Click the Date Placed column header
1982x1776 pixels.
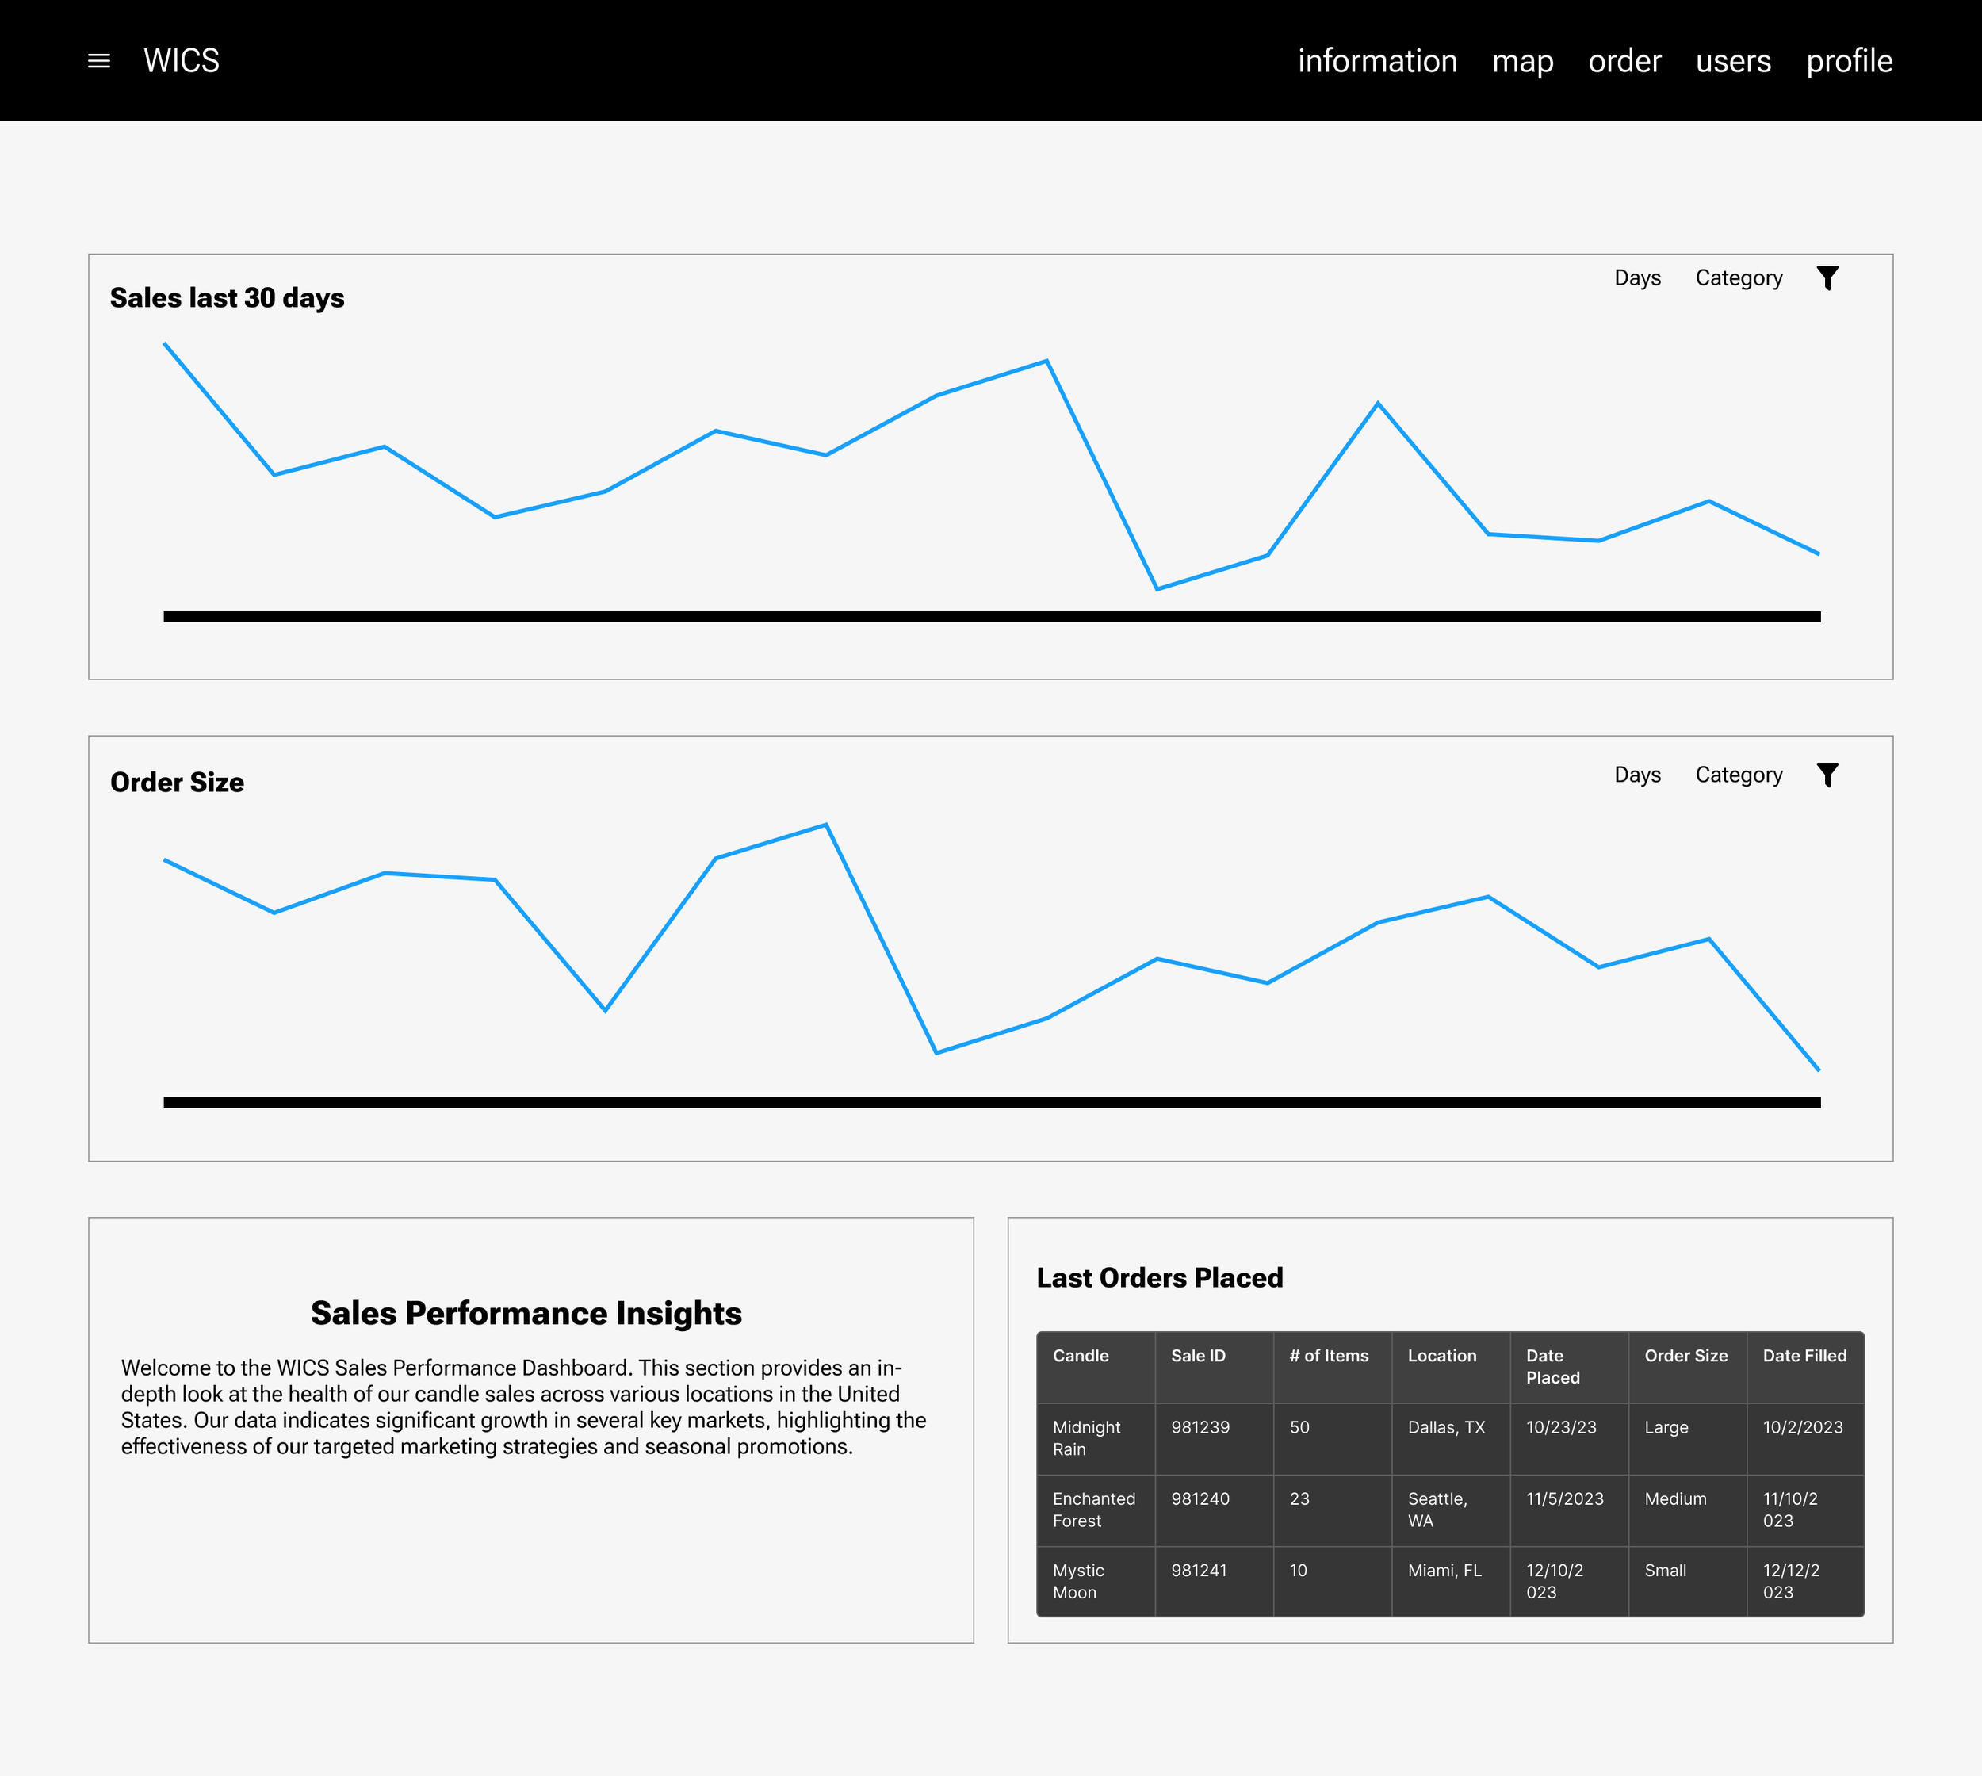pos(1552,1366)
